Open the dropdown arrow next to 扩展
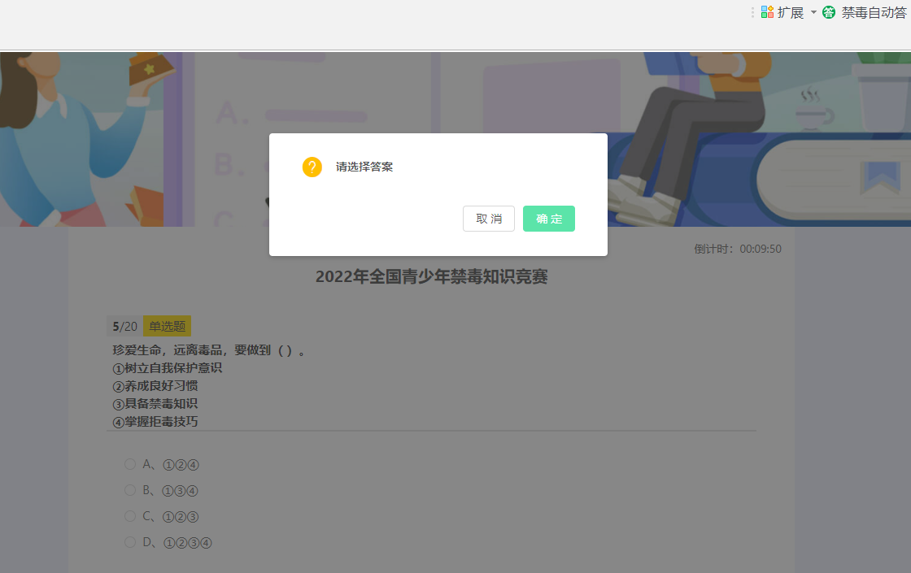This screenshot has height=573, width=911. (x=813, y=11)
